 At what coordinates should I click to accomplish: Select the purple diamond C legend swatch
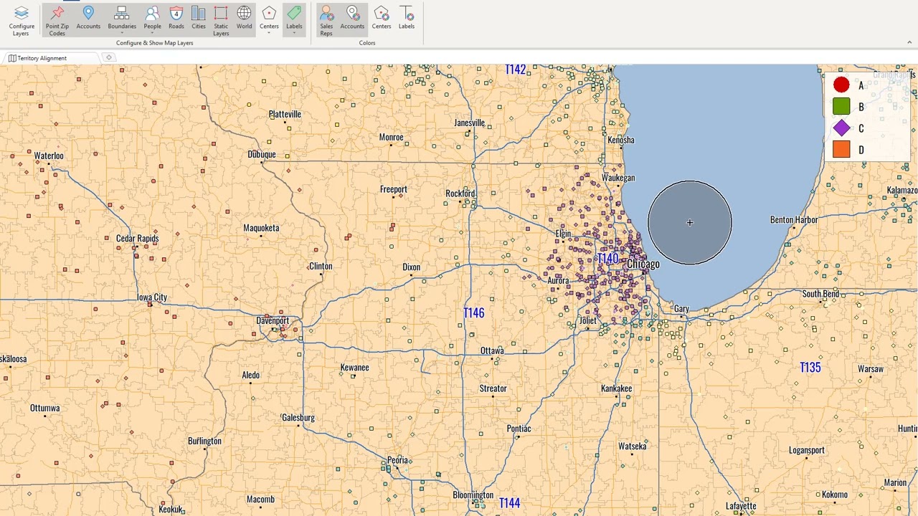point(841,128)
